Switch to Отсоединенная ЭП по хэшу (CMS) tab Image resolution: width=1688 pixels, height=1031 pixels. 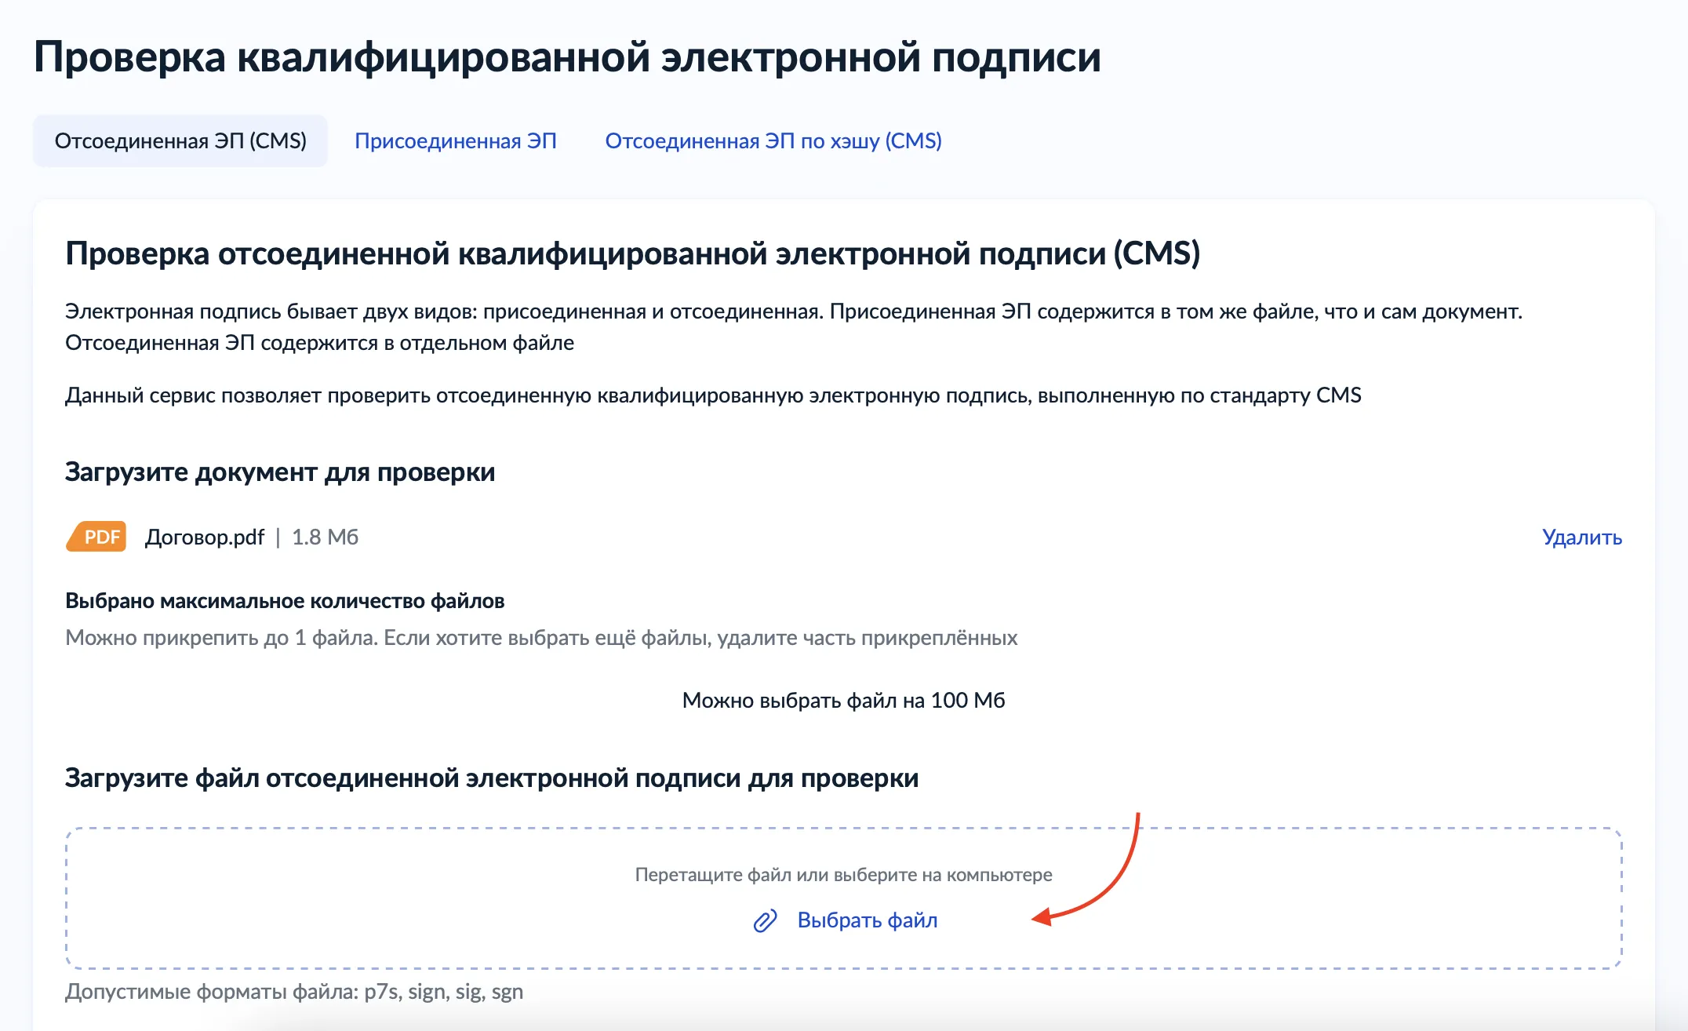[773, 141]
